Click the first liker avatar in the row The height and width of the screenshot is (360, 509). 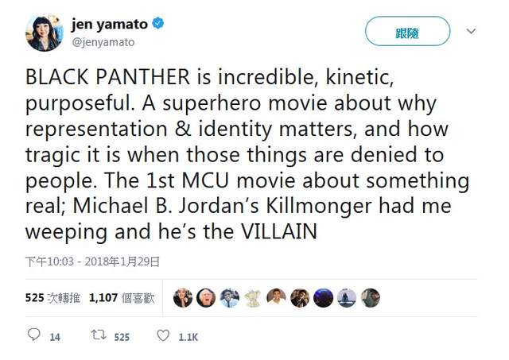(183, 298)
